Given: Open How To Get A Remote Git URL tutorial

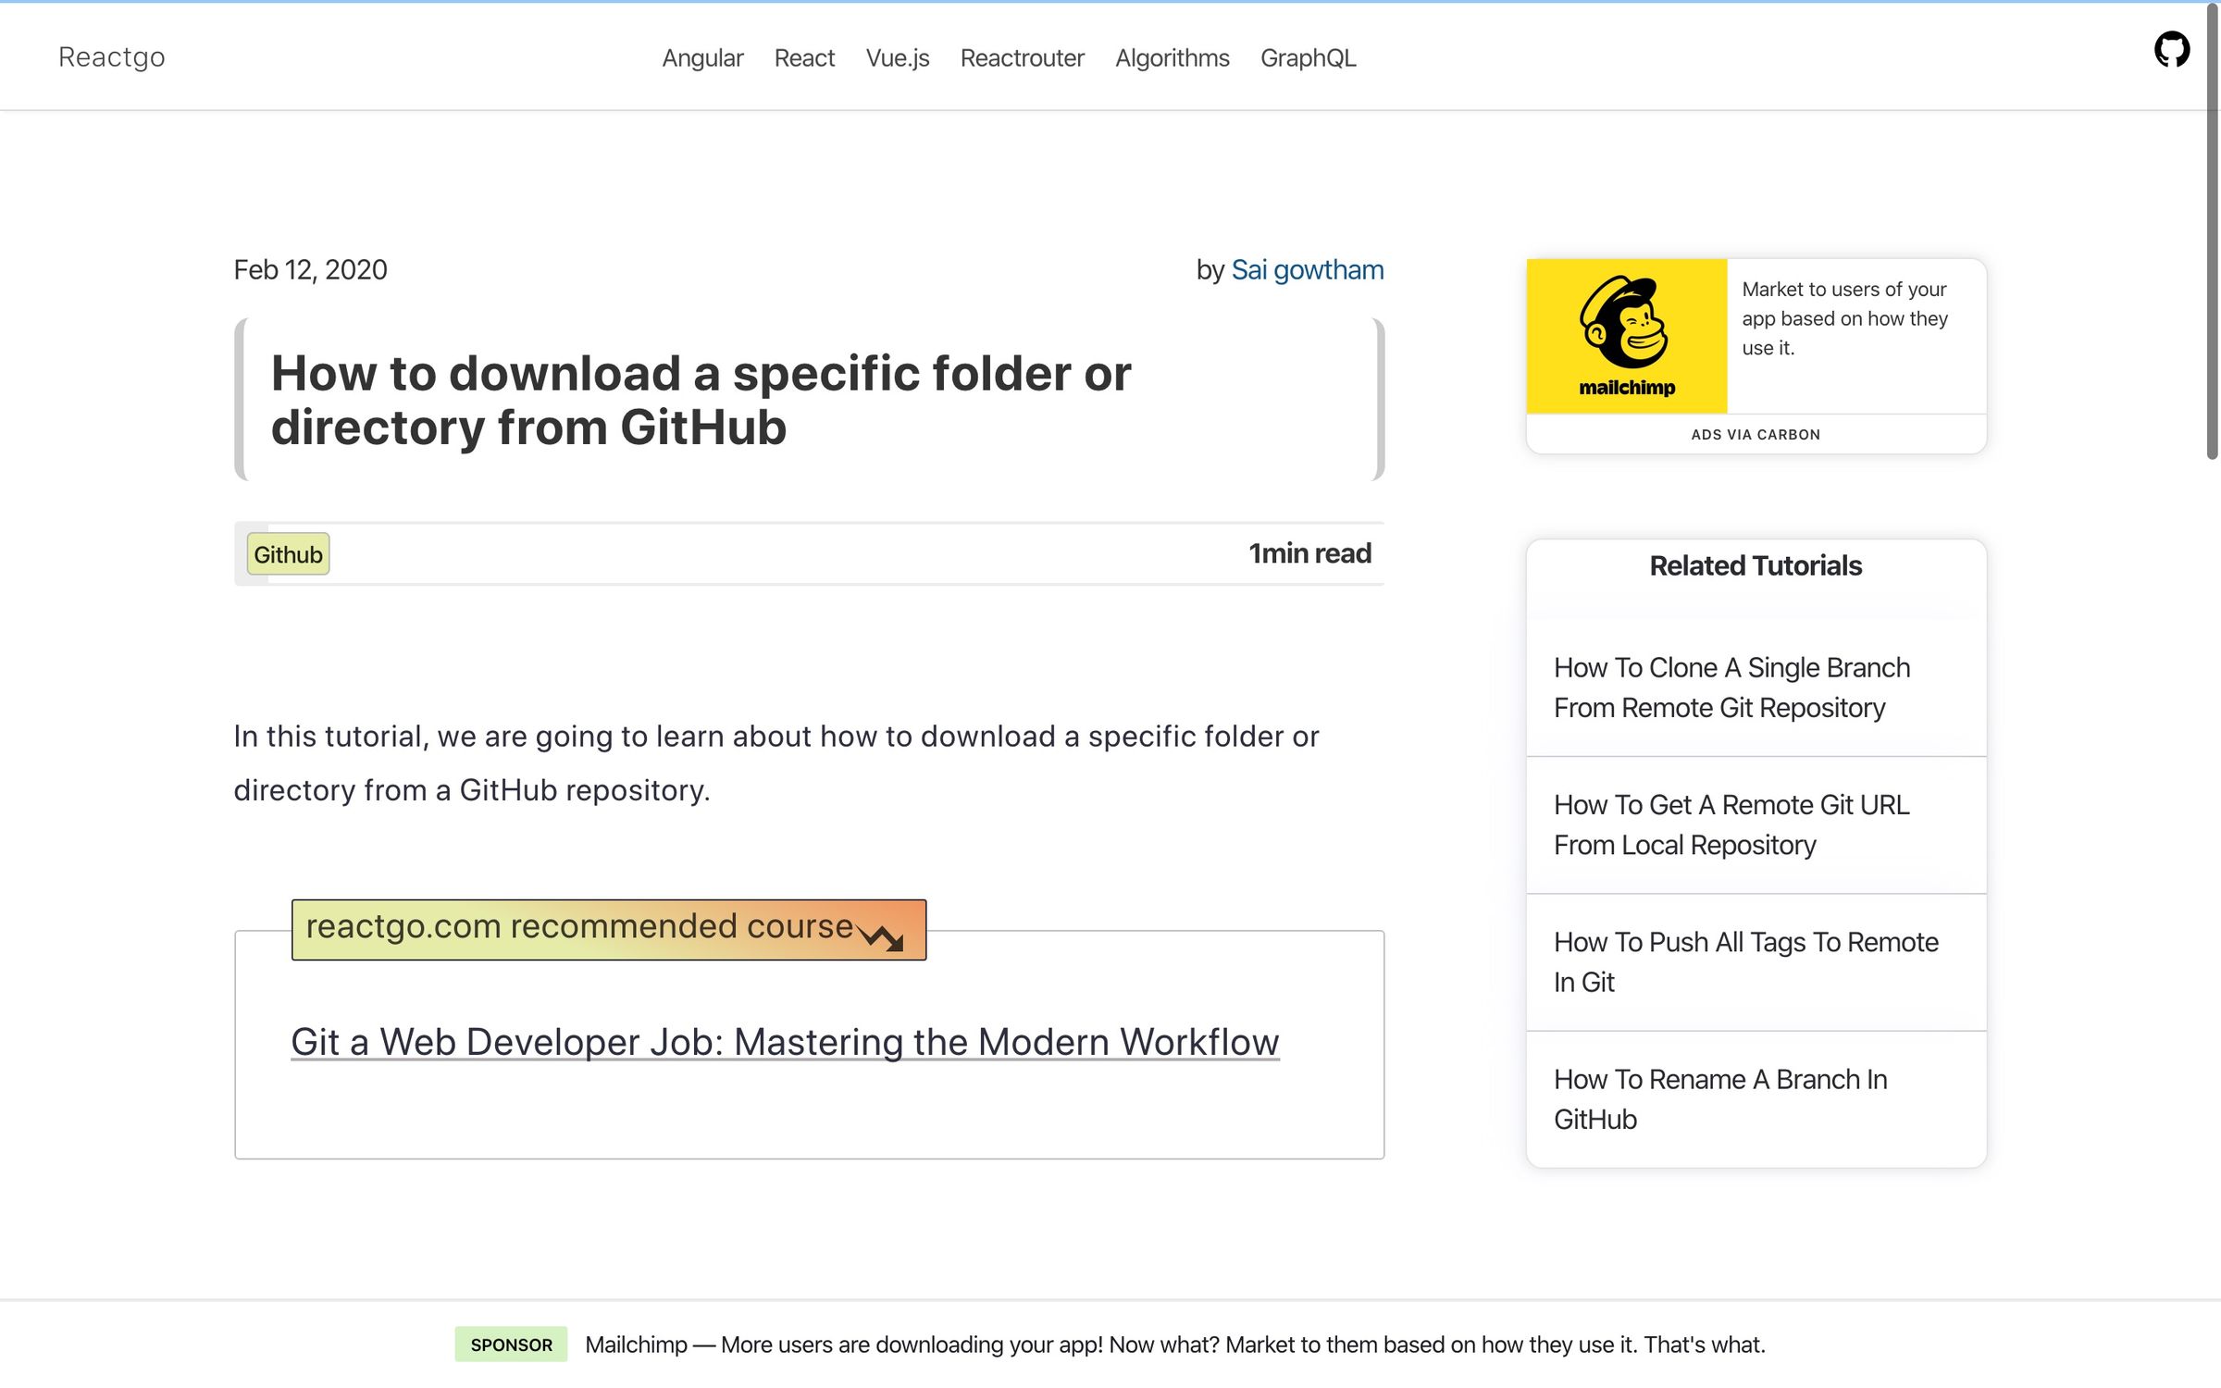Looking at the screenshot, I should tap(1731, 824).
